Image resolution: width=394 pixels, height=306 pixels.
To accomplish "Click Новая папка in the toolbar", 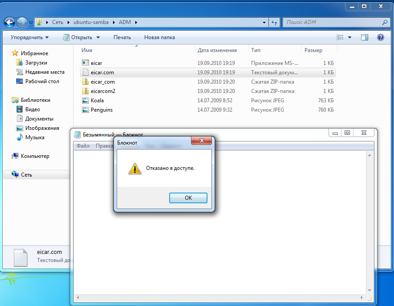I will pyautogui.click(x=159, y=37).
